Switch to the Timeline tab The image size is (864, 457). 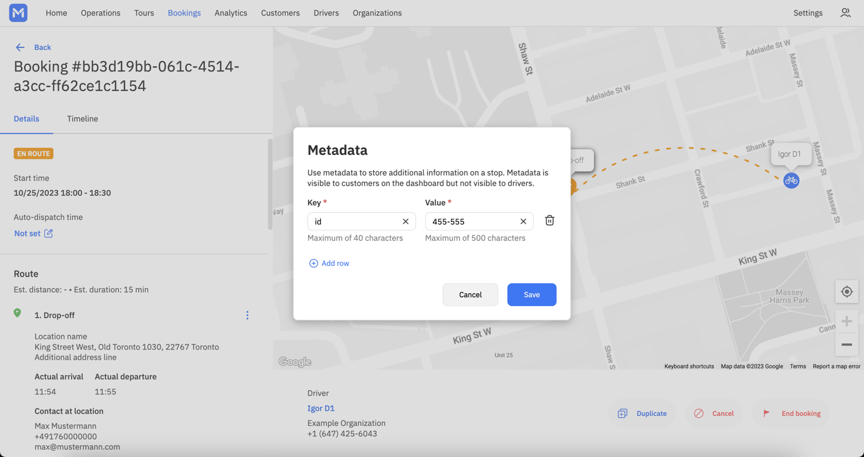[x=82, y=119]
